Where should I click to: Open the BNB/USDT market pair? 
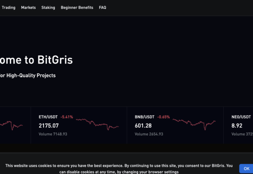[x=145, y=117]
